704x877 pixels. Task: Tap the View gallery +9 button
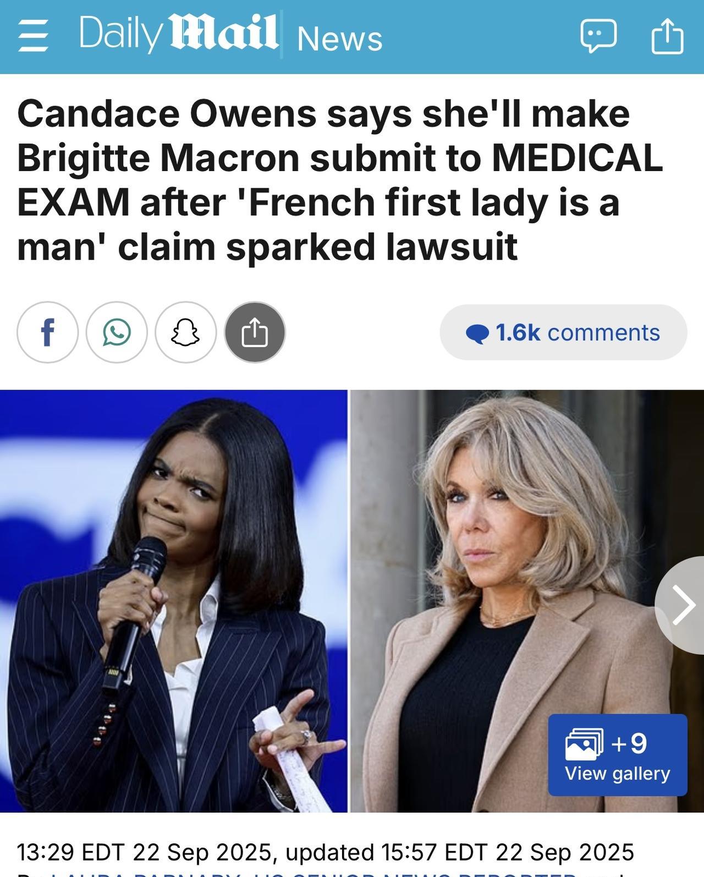coord(618,755)
